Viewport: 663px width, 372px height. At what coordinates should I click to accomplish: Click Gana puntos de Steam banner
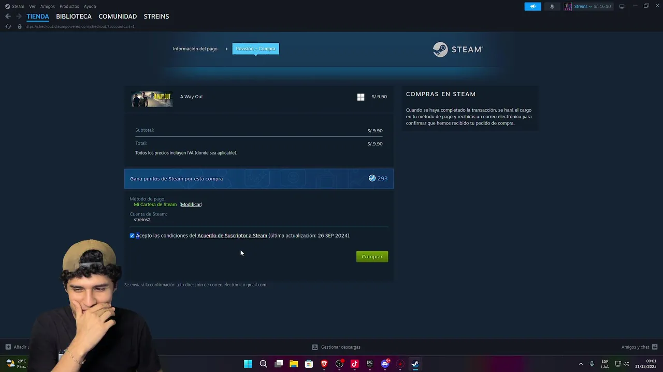pyautogui.click(x=259, y=179)
